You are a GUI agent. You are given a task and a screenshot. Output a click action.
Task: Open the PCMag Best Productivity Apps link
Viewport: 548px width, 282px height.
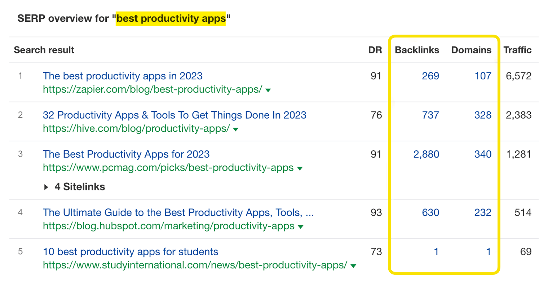(x=126, y=154)
